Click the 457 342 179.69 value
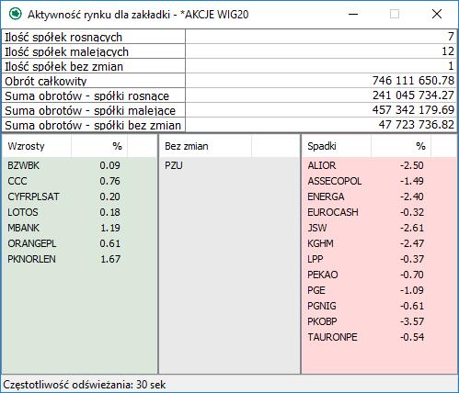 413,110
